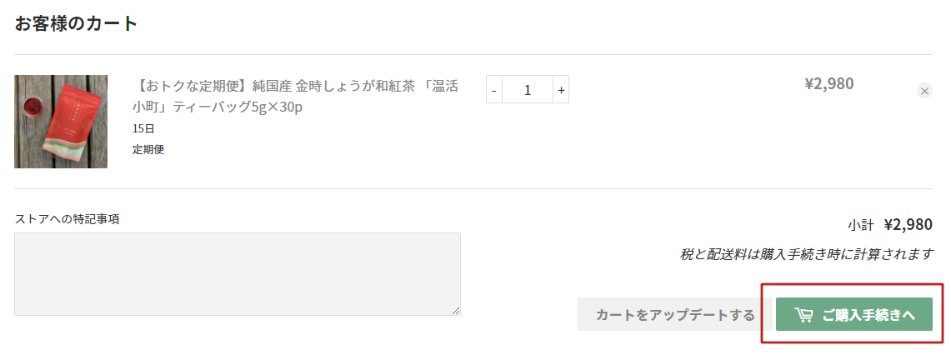Decrease quantity with the minus button

(494, 90)
